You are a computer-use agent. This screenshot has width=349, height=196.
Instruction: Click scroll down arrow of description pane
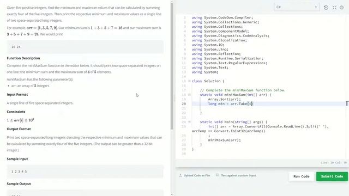172,194
